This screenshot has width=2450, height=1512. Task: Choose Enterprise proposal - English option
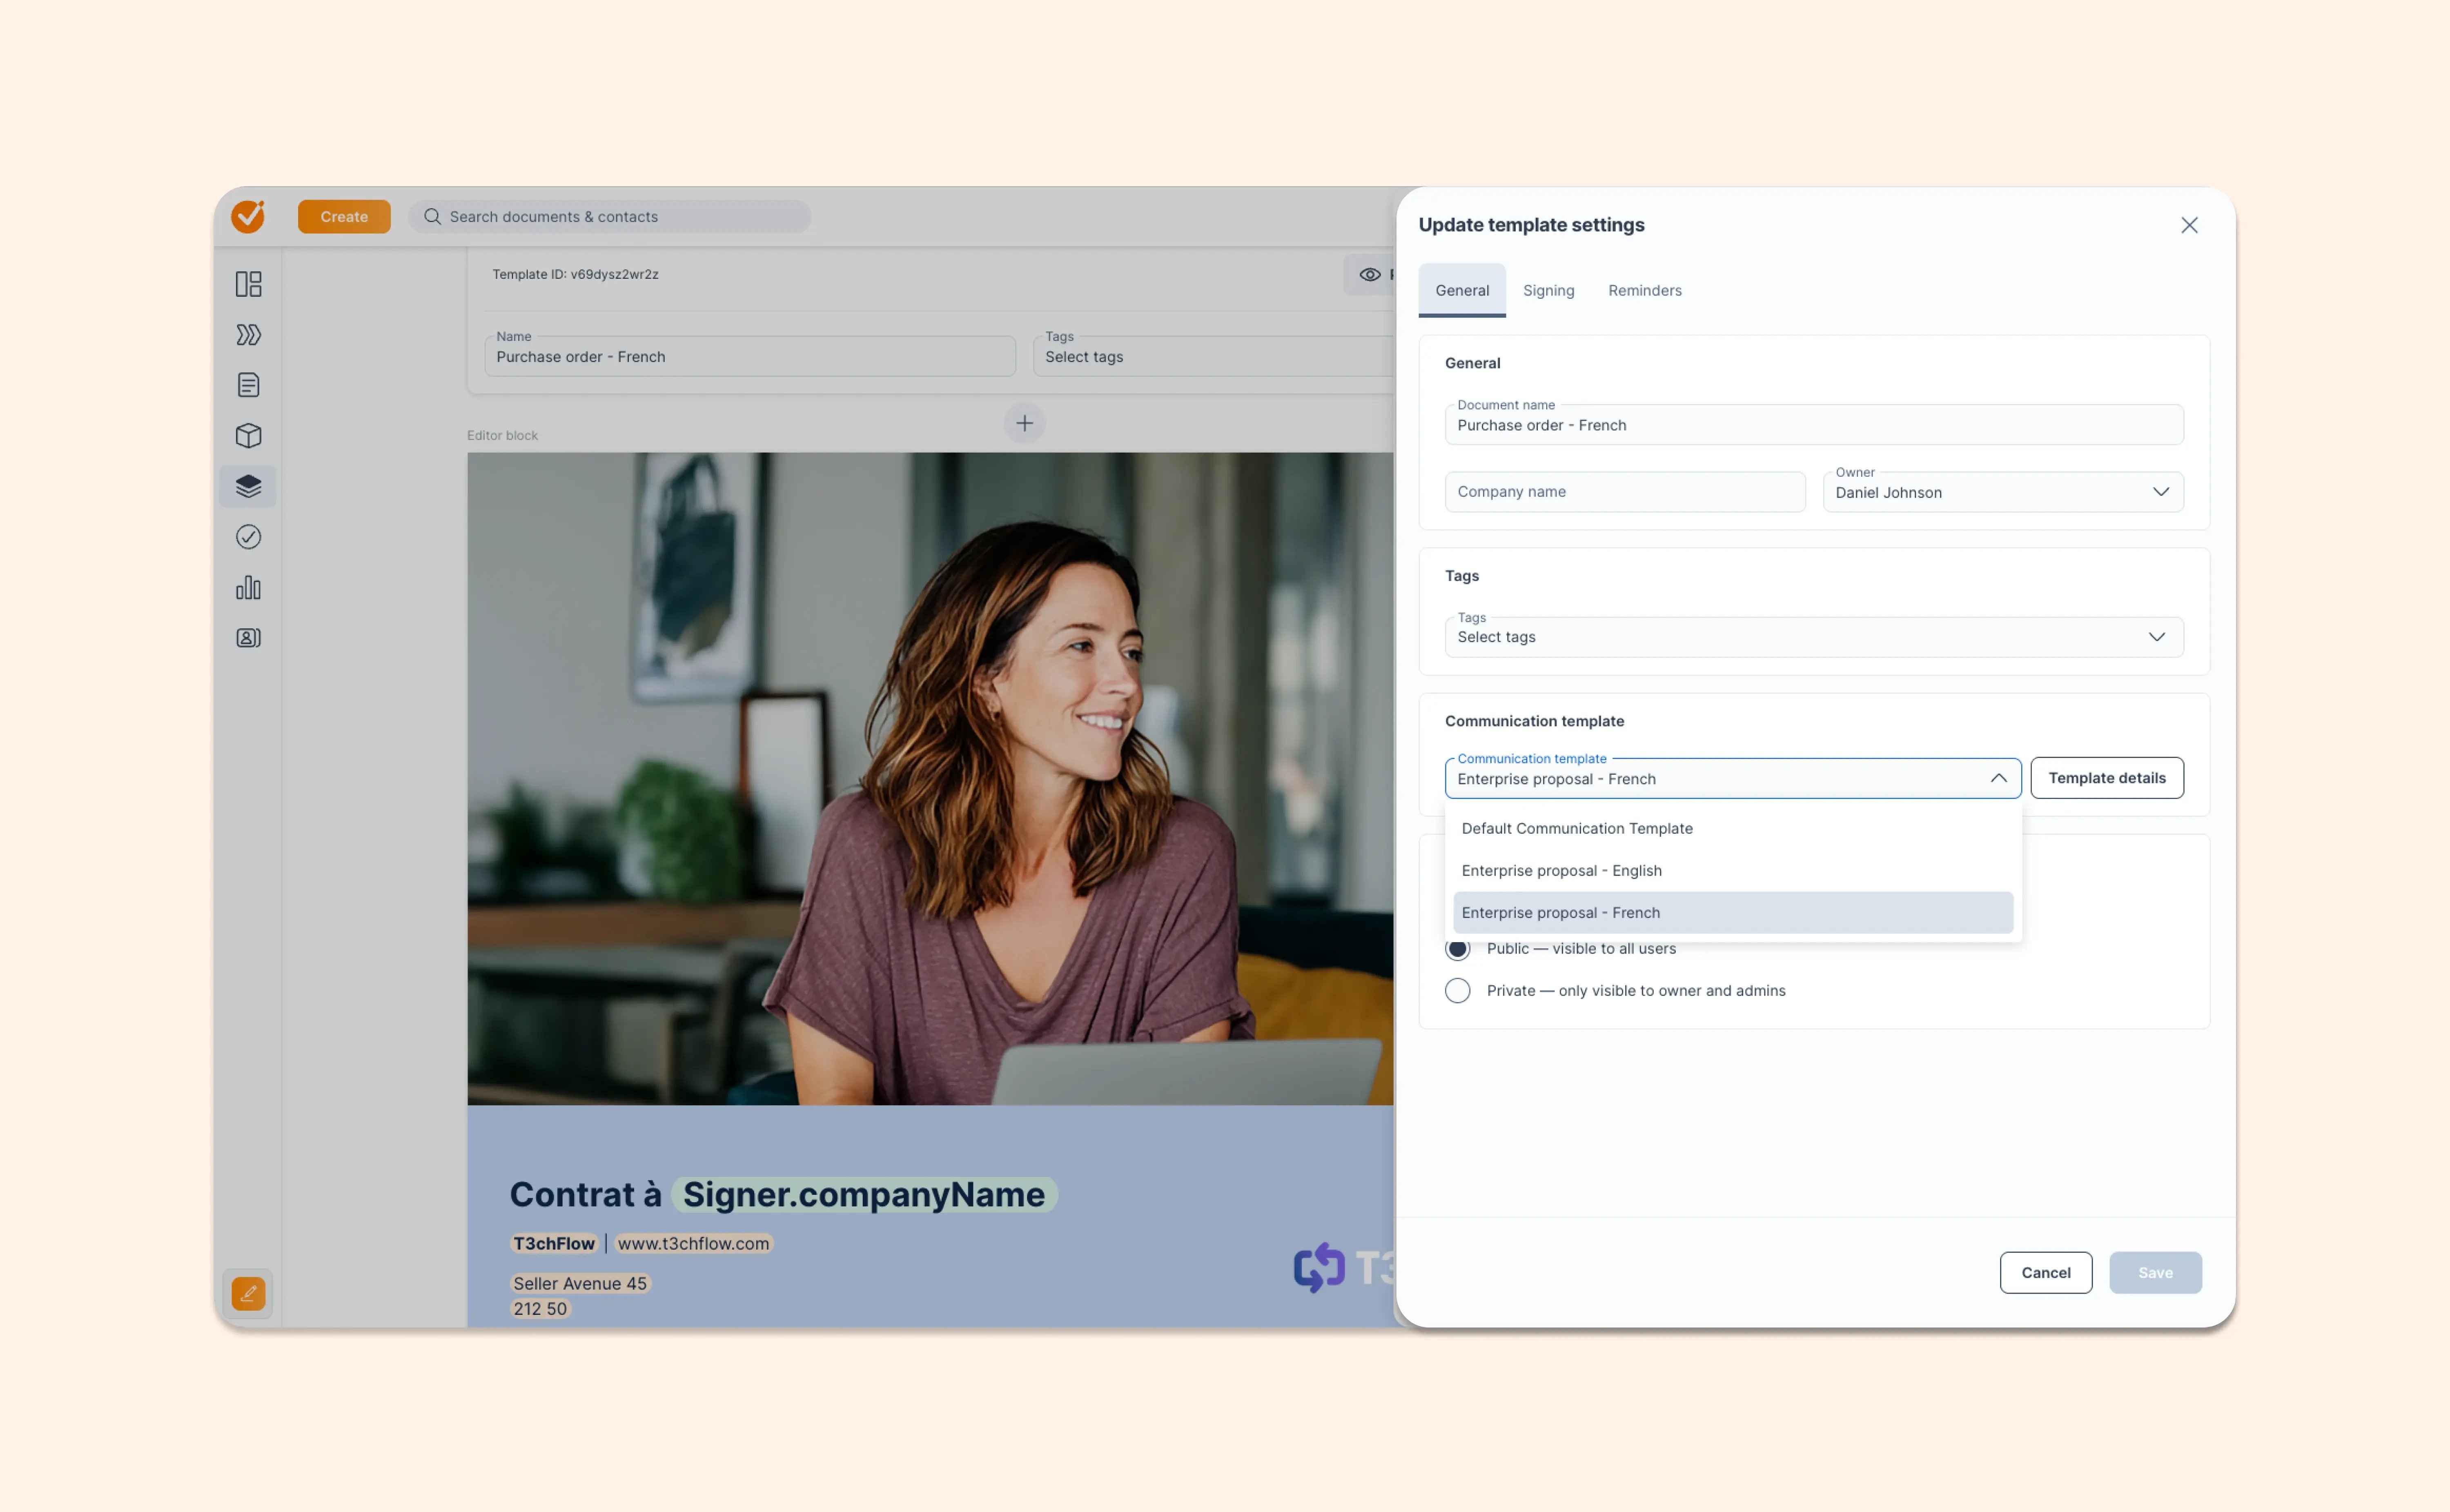[1733, 871]
